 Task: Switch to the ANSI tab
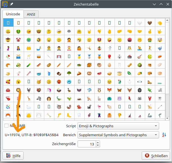tap(31, 14)
